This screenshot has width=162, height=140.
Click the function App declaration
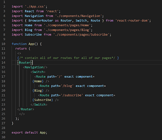[27, 44]
